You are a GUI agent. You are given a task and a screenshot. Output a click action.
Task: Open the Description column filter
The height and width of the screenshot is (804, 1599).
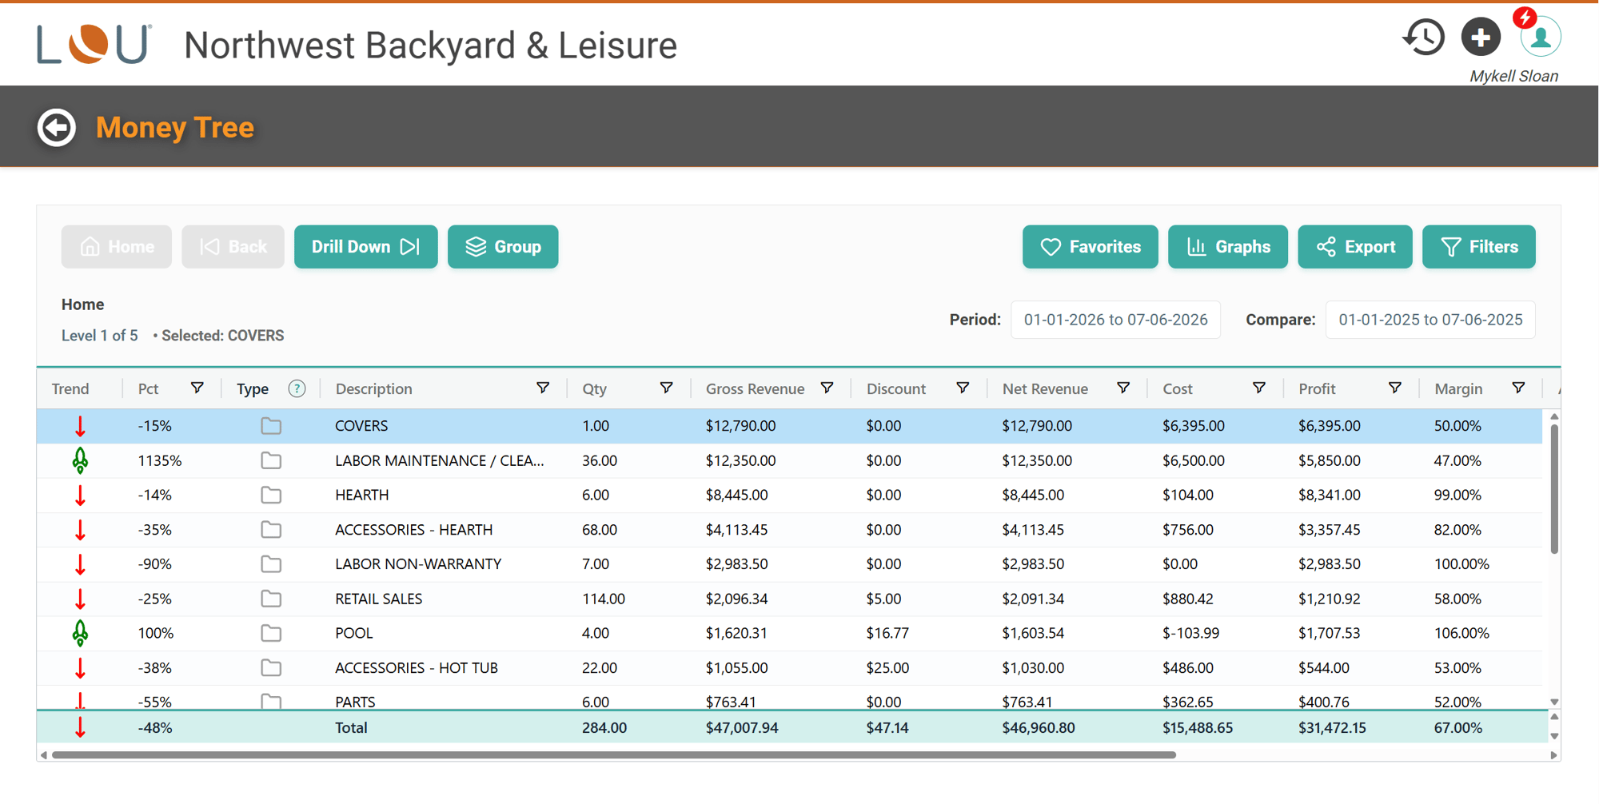(x=543, y=388)
